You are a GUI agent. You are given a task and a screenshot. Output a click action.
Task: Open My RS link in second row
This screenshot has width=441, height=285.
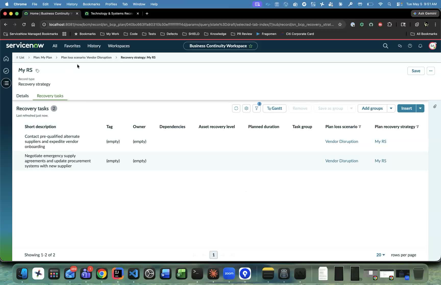tap(381, 161)
